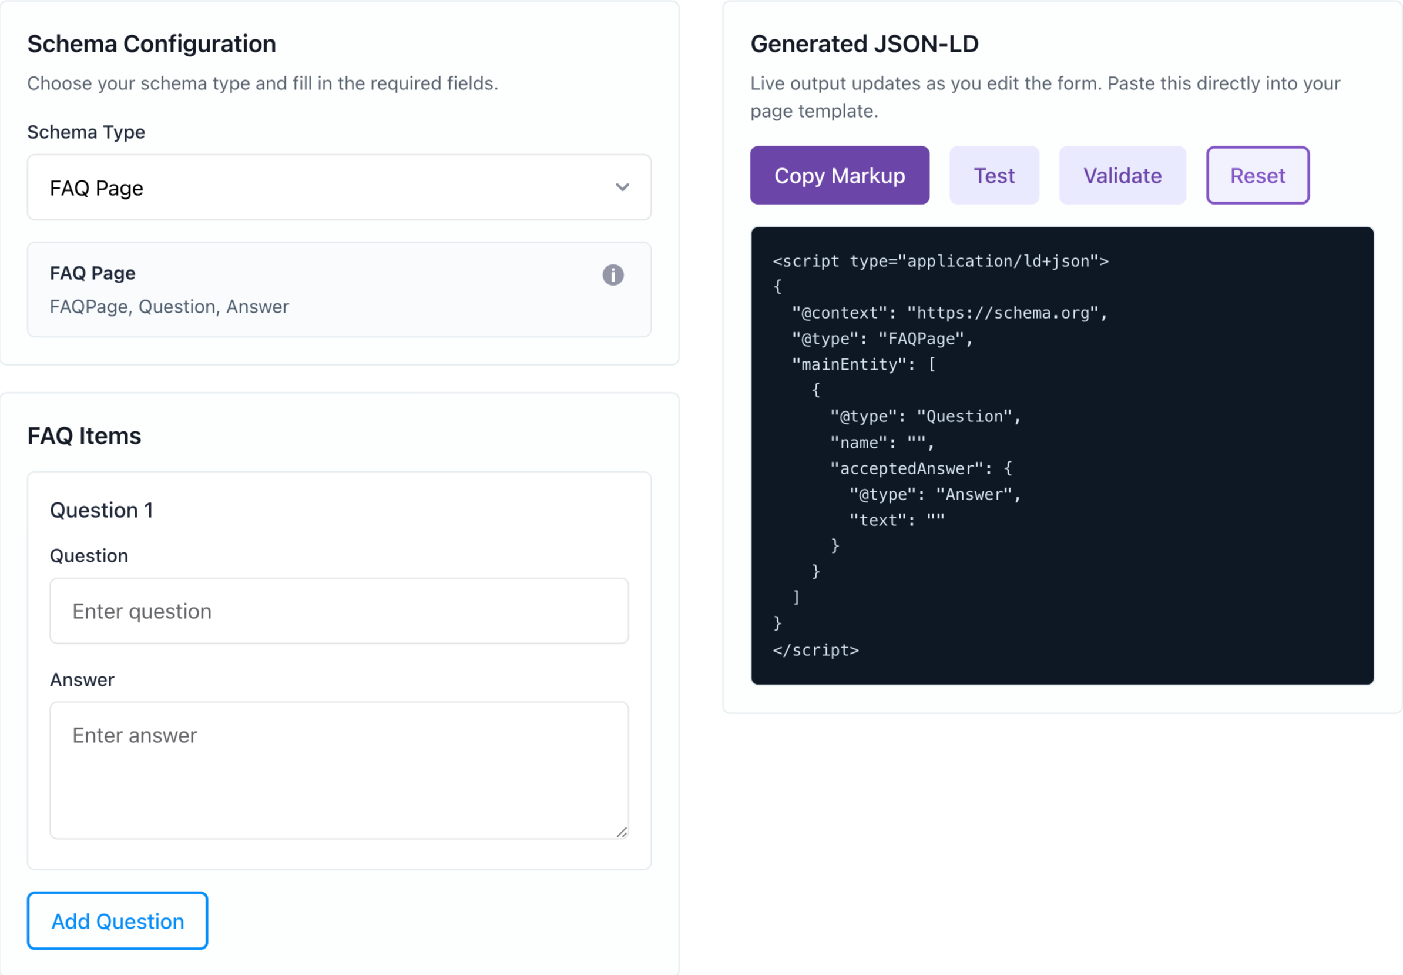The height and width of the screenshot is (975, 1403).
Task: Select the FAQPage, Question, Answer description text
Action: point(169,307)
